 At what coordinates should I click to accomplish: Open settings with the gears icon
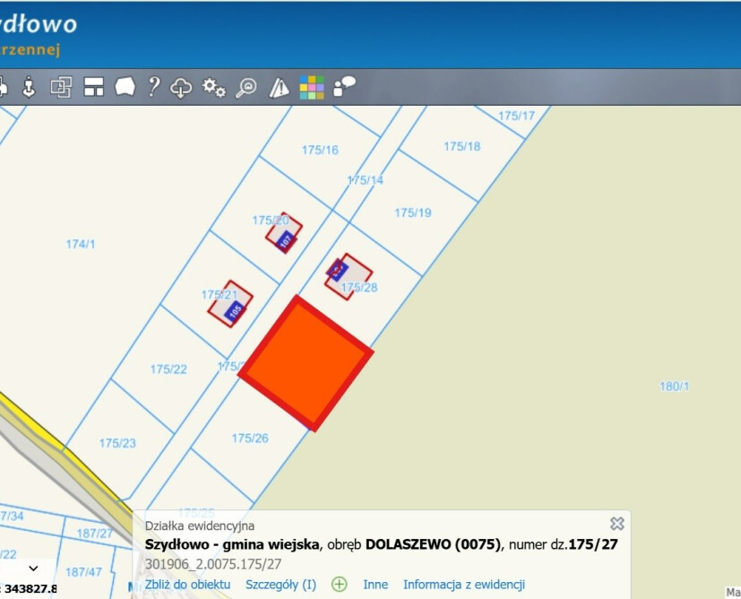[213, 87]
